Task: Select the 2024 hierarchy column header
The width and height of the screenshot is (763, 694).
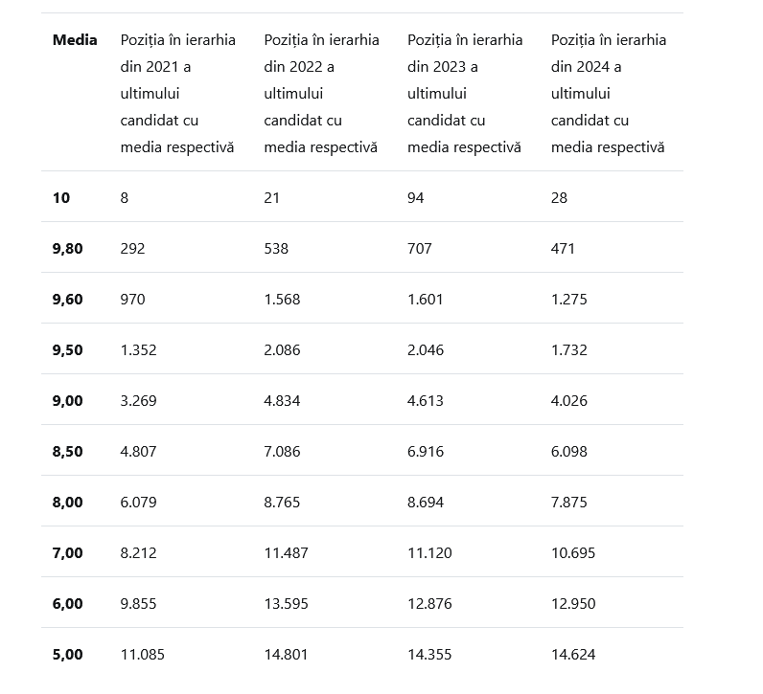Action: [x=609, y=93]
